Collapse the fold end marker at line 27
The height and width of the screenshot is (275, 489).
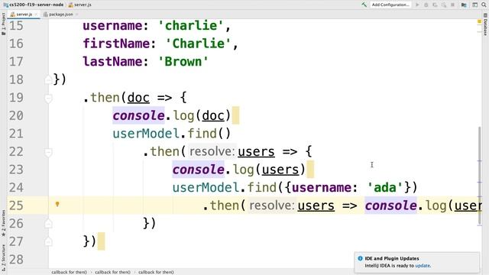click(48, 241)
